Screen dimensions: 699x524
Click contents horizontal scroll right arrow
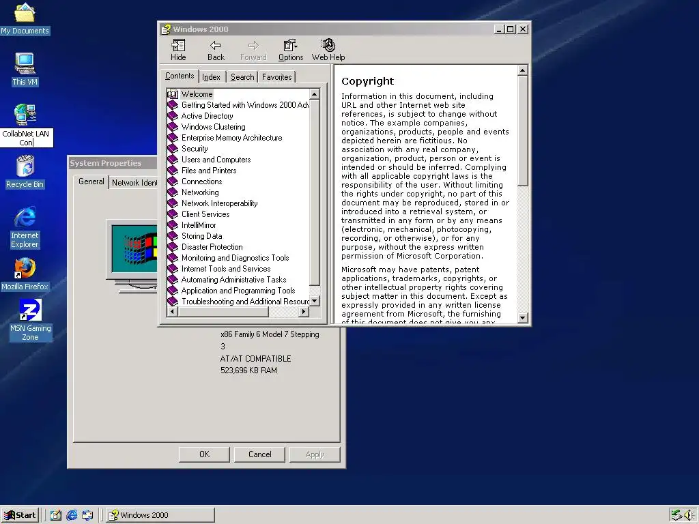point(304,311)
